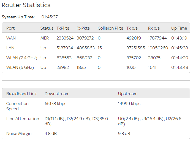Select the upstream connection speed 14999 kbps
The height and width of the screenshot is (144, 193).
point(129,104)
